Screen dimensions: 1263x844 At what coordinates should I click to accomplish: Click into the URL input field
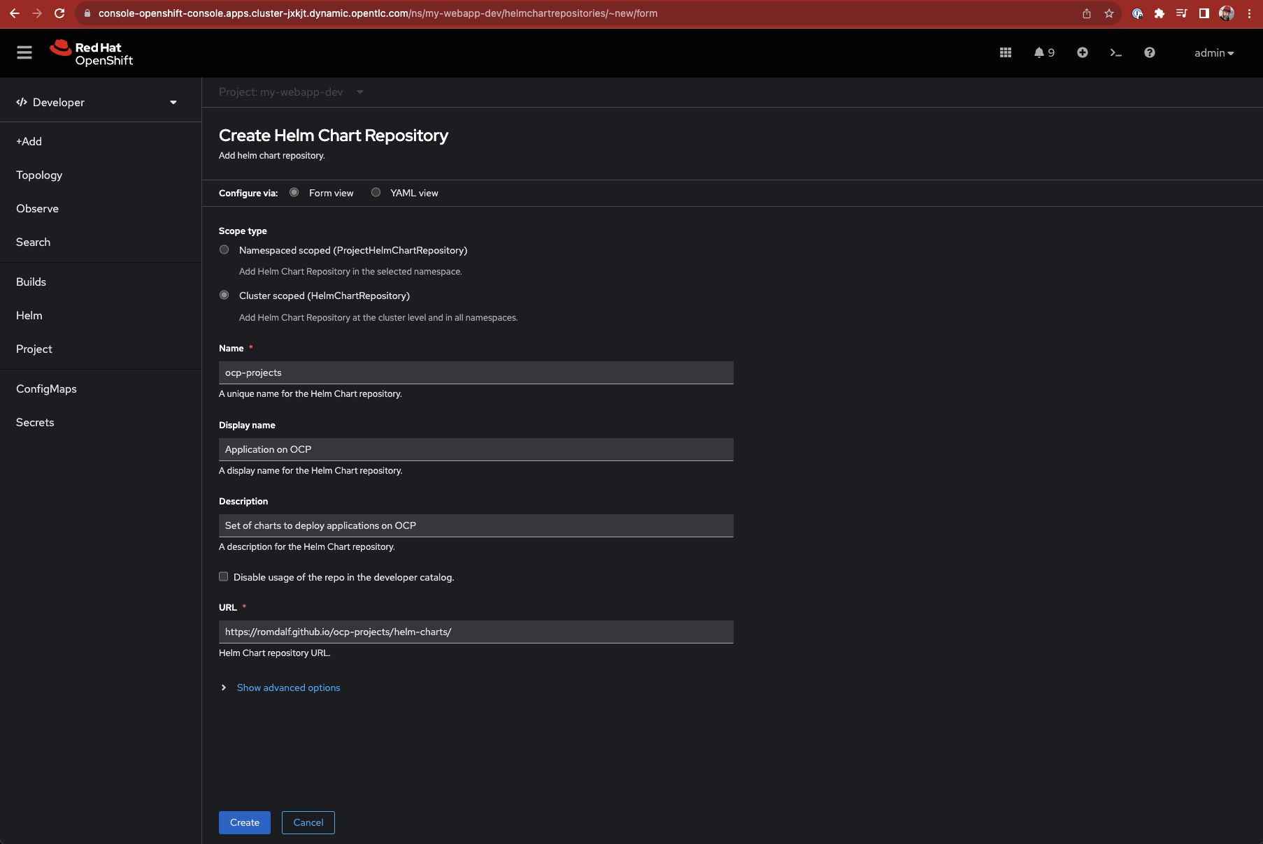tap(476, 632)
